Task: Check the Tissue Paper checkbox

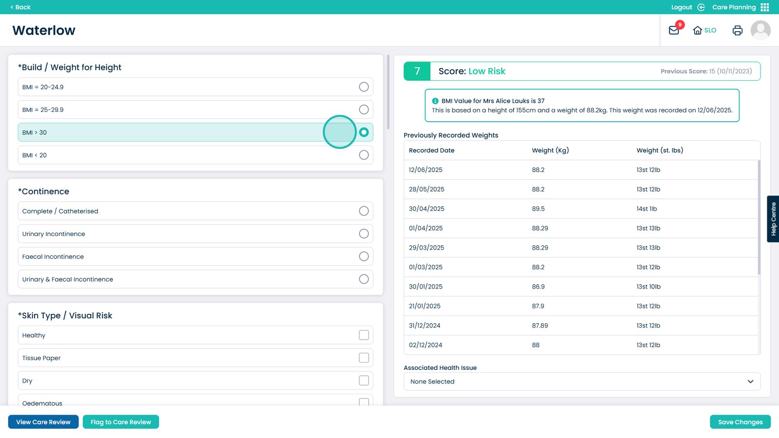Action: 364,358
